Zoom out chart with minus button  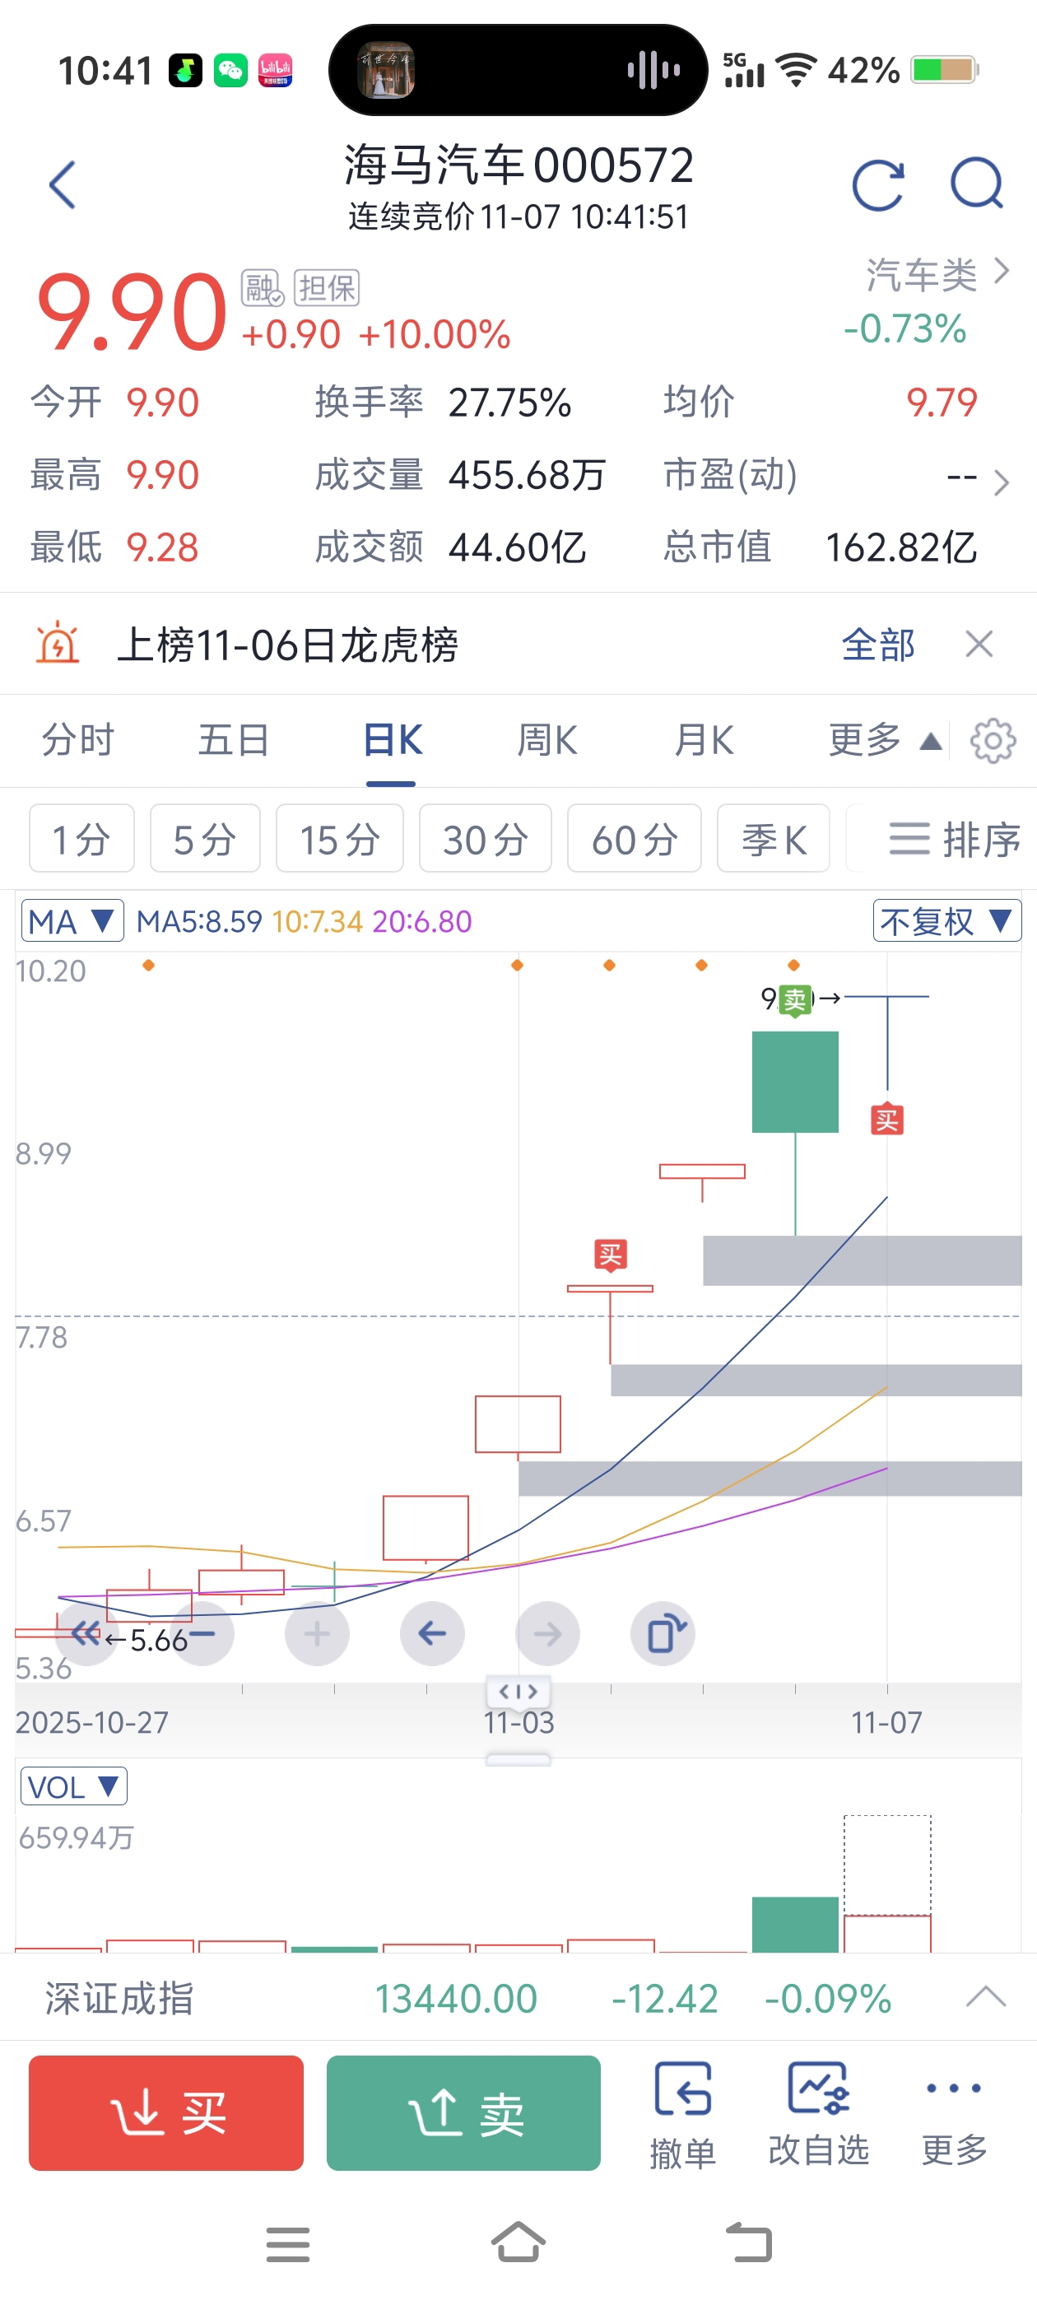pyautogui.click(x=202, y=1634)
